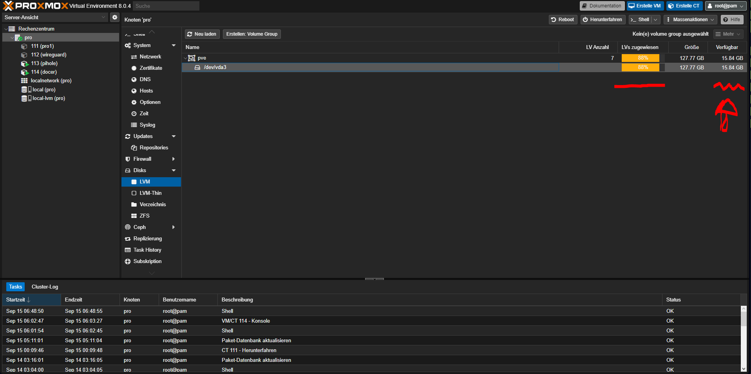Click the Syslog list icon
This screenshot has height=374, width=751.
134,125
